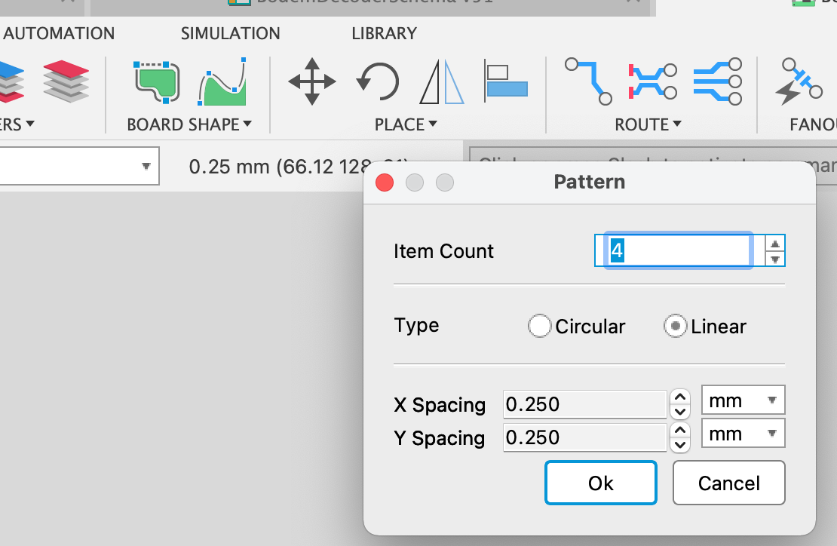Click the Y Spacing input field

click(x=584, y=438)
